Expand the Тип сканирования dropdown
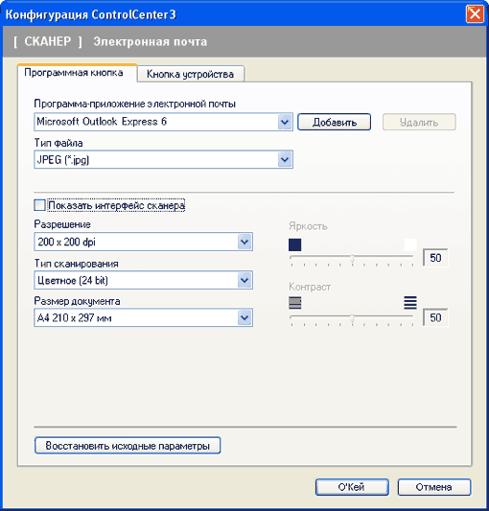Image resolution: width=489 pixels, height=511 pixels. tap(143, 280)
